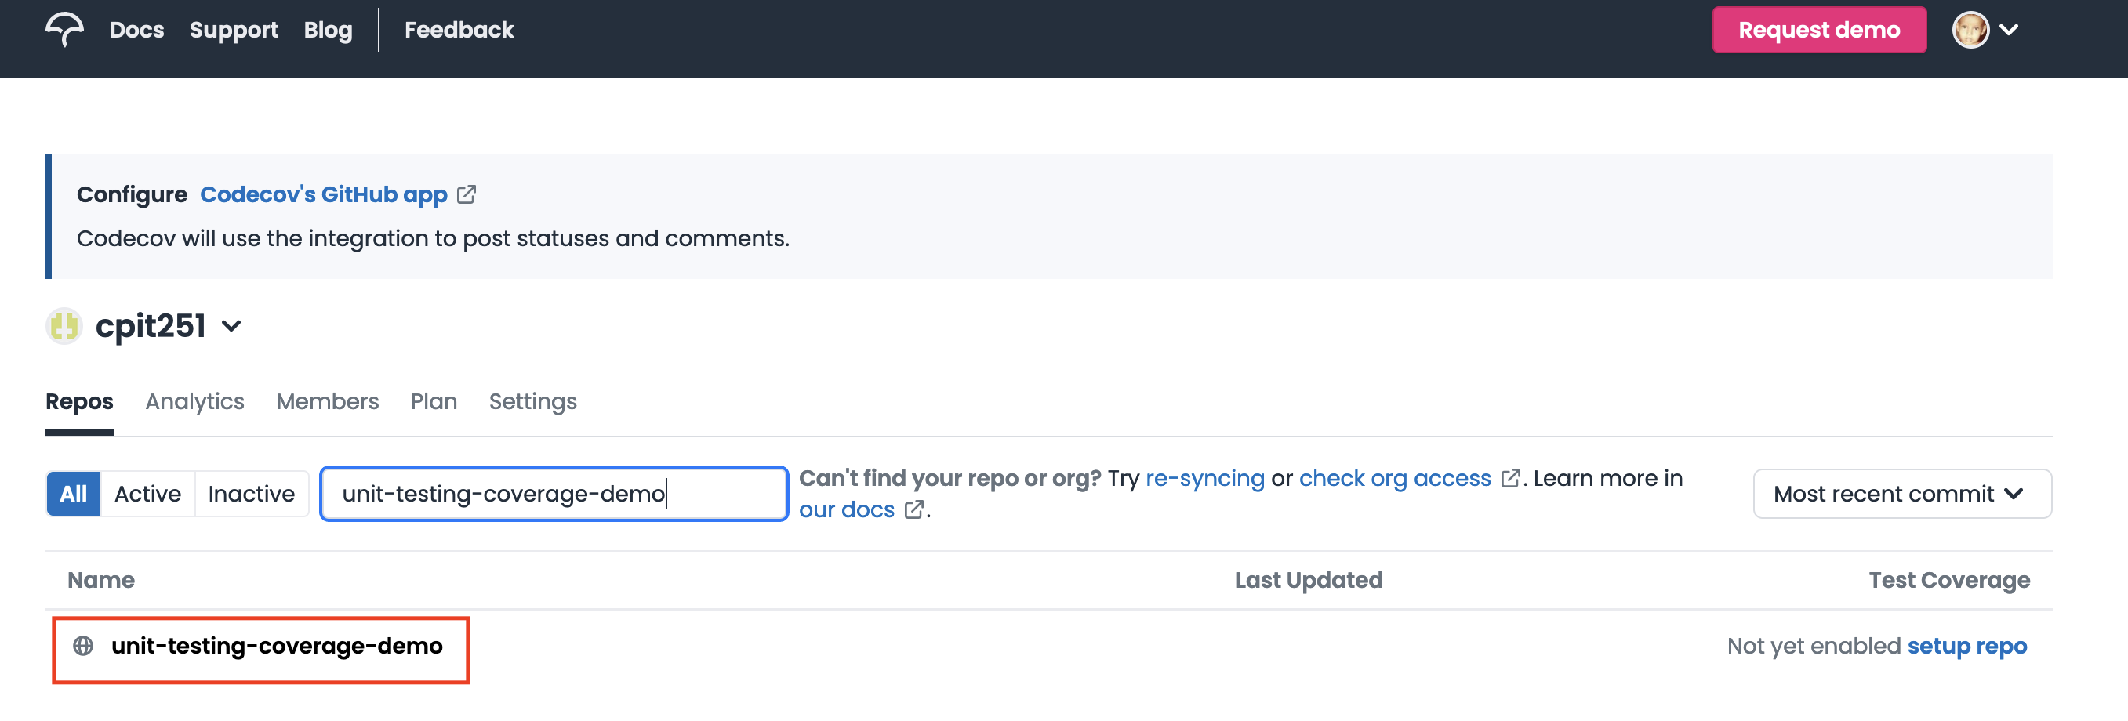Click external link icon after our docs
The width and height of the screenshot is (2128, 721).
pos(913,509)
